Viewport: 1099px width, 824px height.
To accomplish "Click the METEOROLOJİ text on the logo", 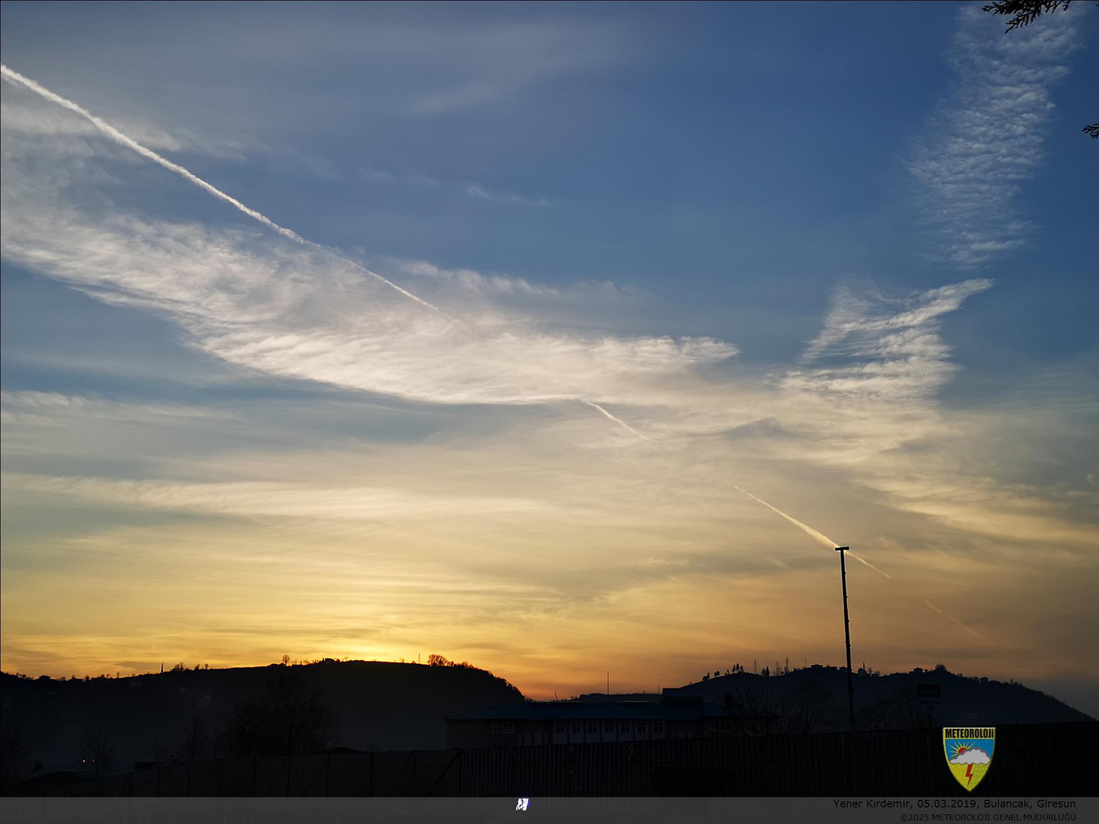I will point(969,733).
